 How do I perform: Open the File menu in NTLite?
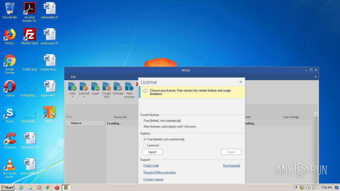(x=73, y=77)
